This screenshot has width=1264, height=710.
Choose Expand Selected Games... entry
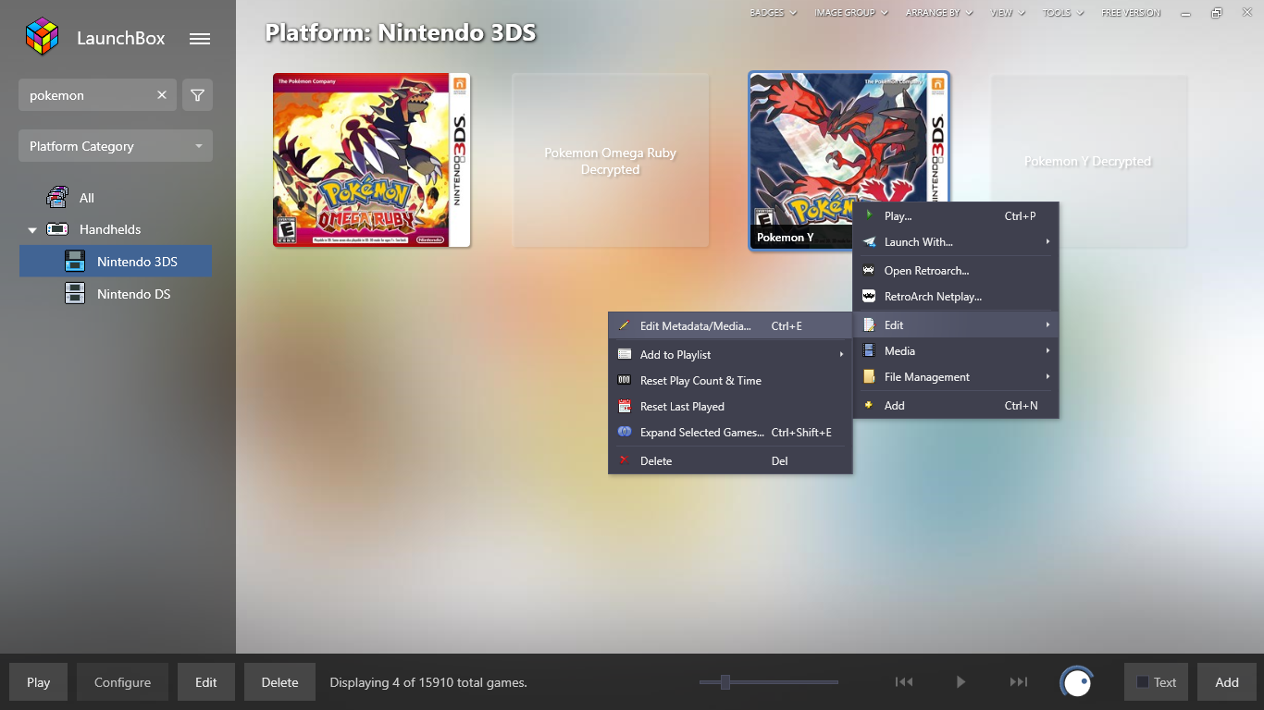click(730, 432)
